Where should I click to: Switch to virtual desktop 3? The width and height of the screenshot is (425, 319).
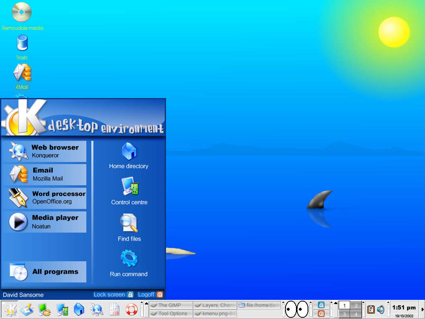coord(344,314)
